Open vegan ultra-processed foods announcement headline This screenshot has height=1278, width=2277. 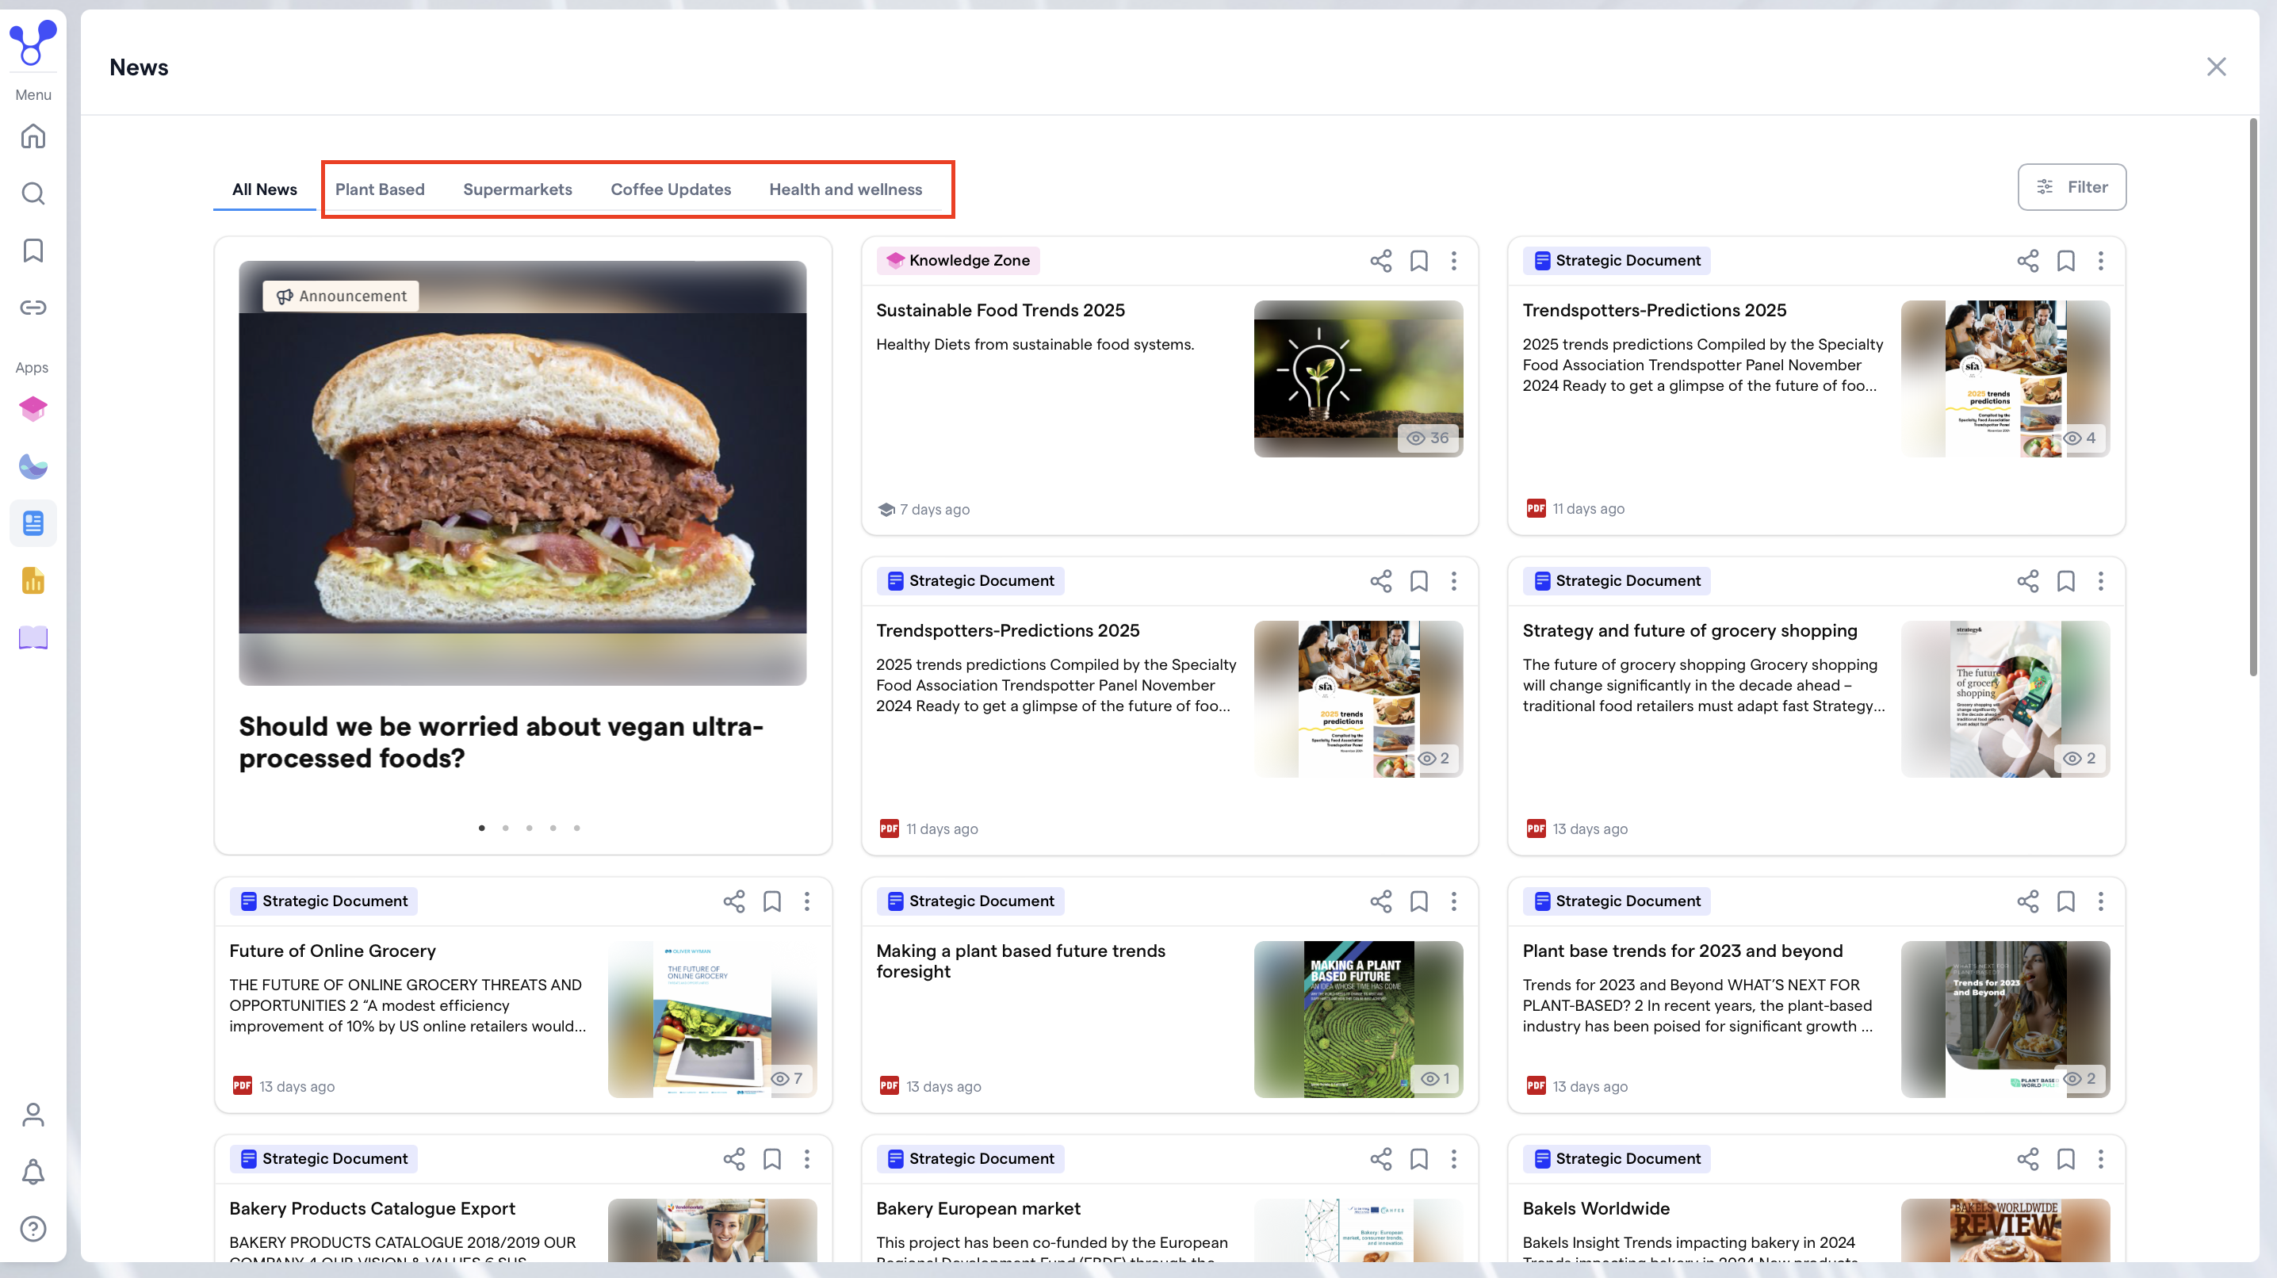click(x=501, y=742)
